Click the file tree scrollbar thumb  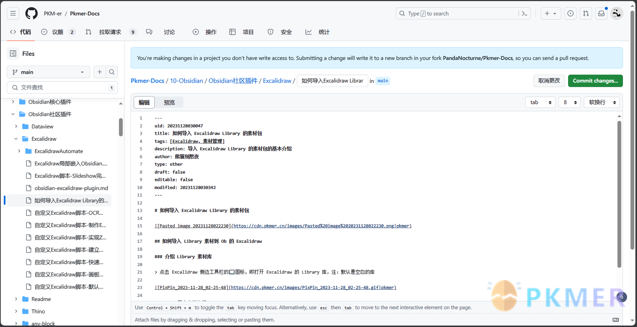tap(121, 127)
